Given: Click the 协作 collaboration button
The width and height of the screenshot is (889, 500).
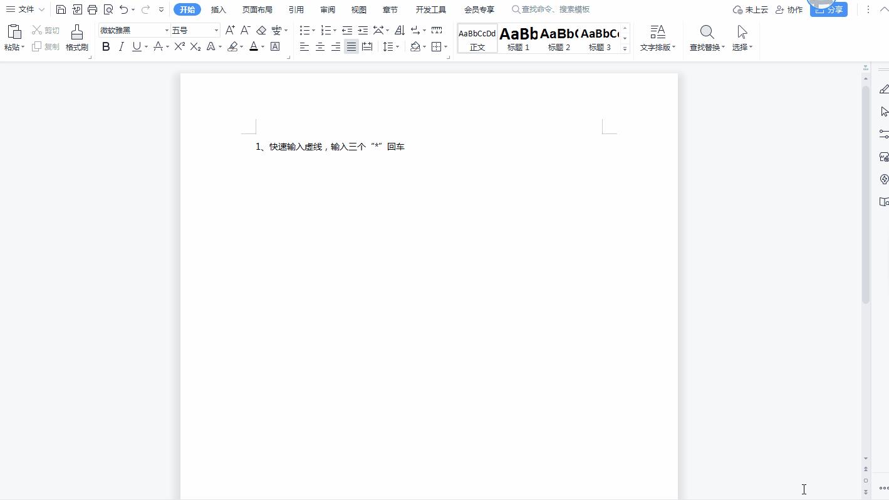Looking at the screenshot, I should pyautogui.click(x=789, y=9).
